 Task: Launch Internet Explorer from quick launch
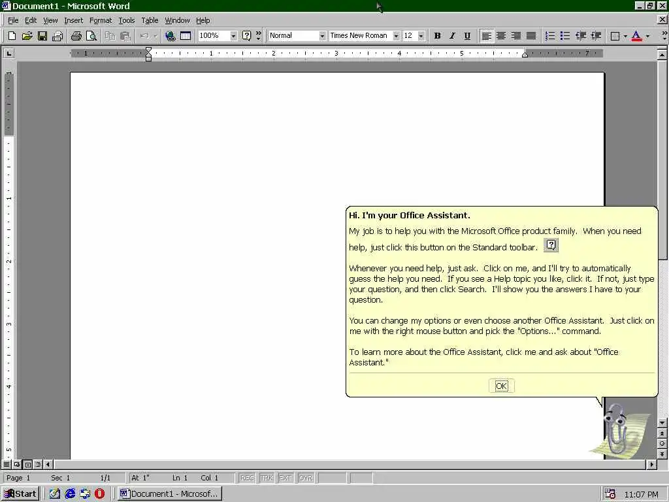70,494
